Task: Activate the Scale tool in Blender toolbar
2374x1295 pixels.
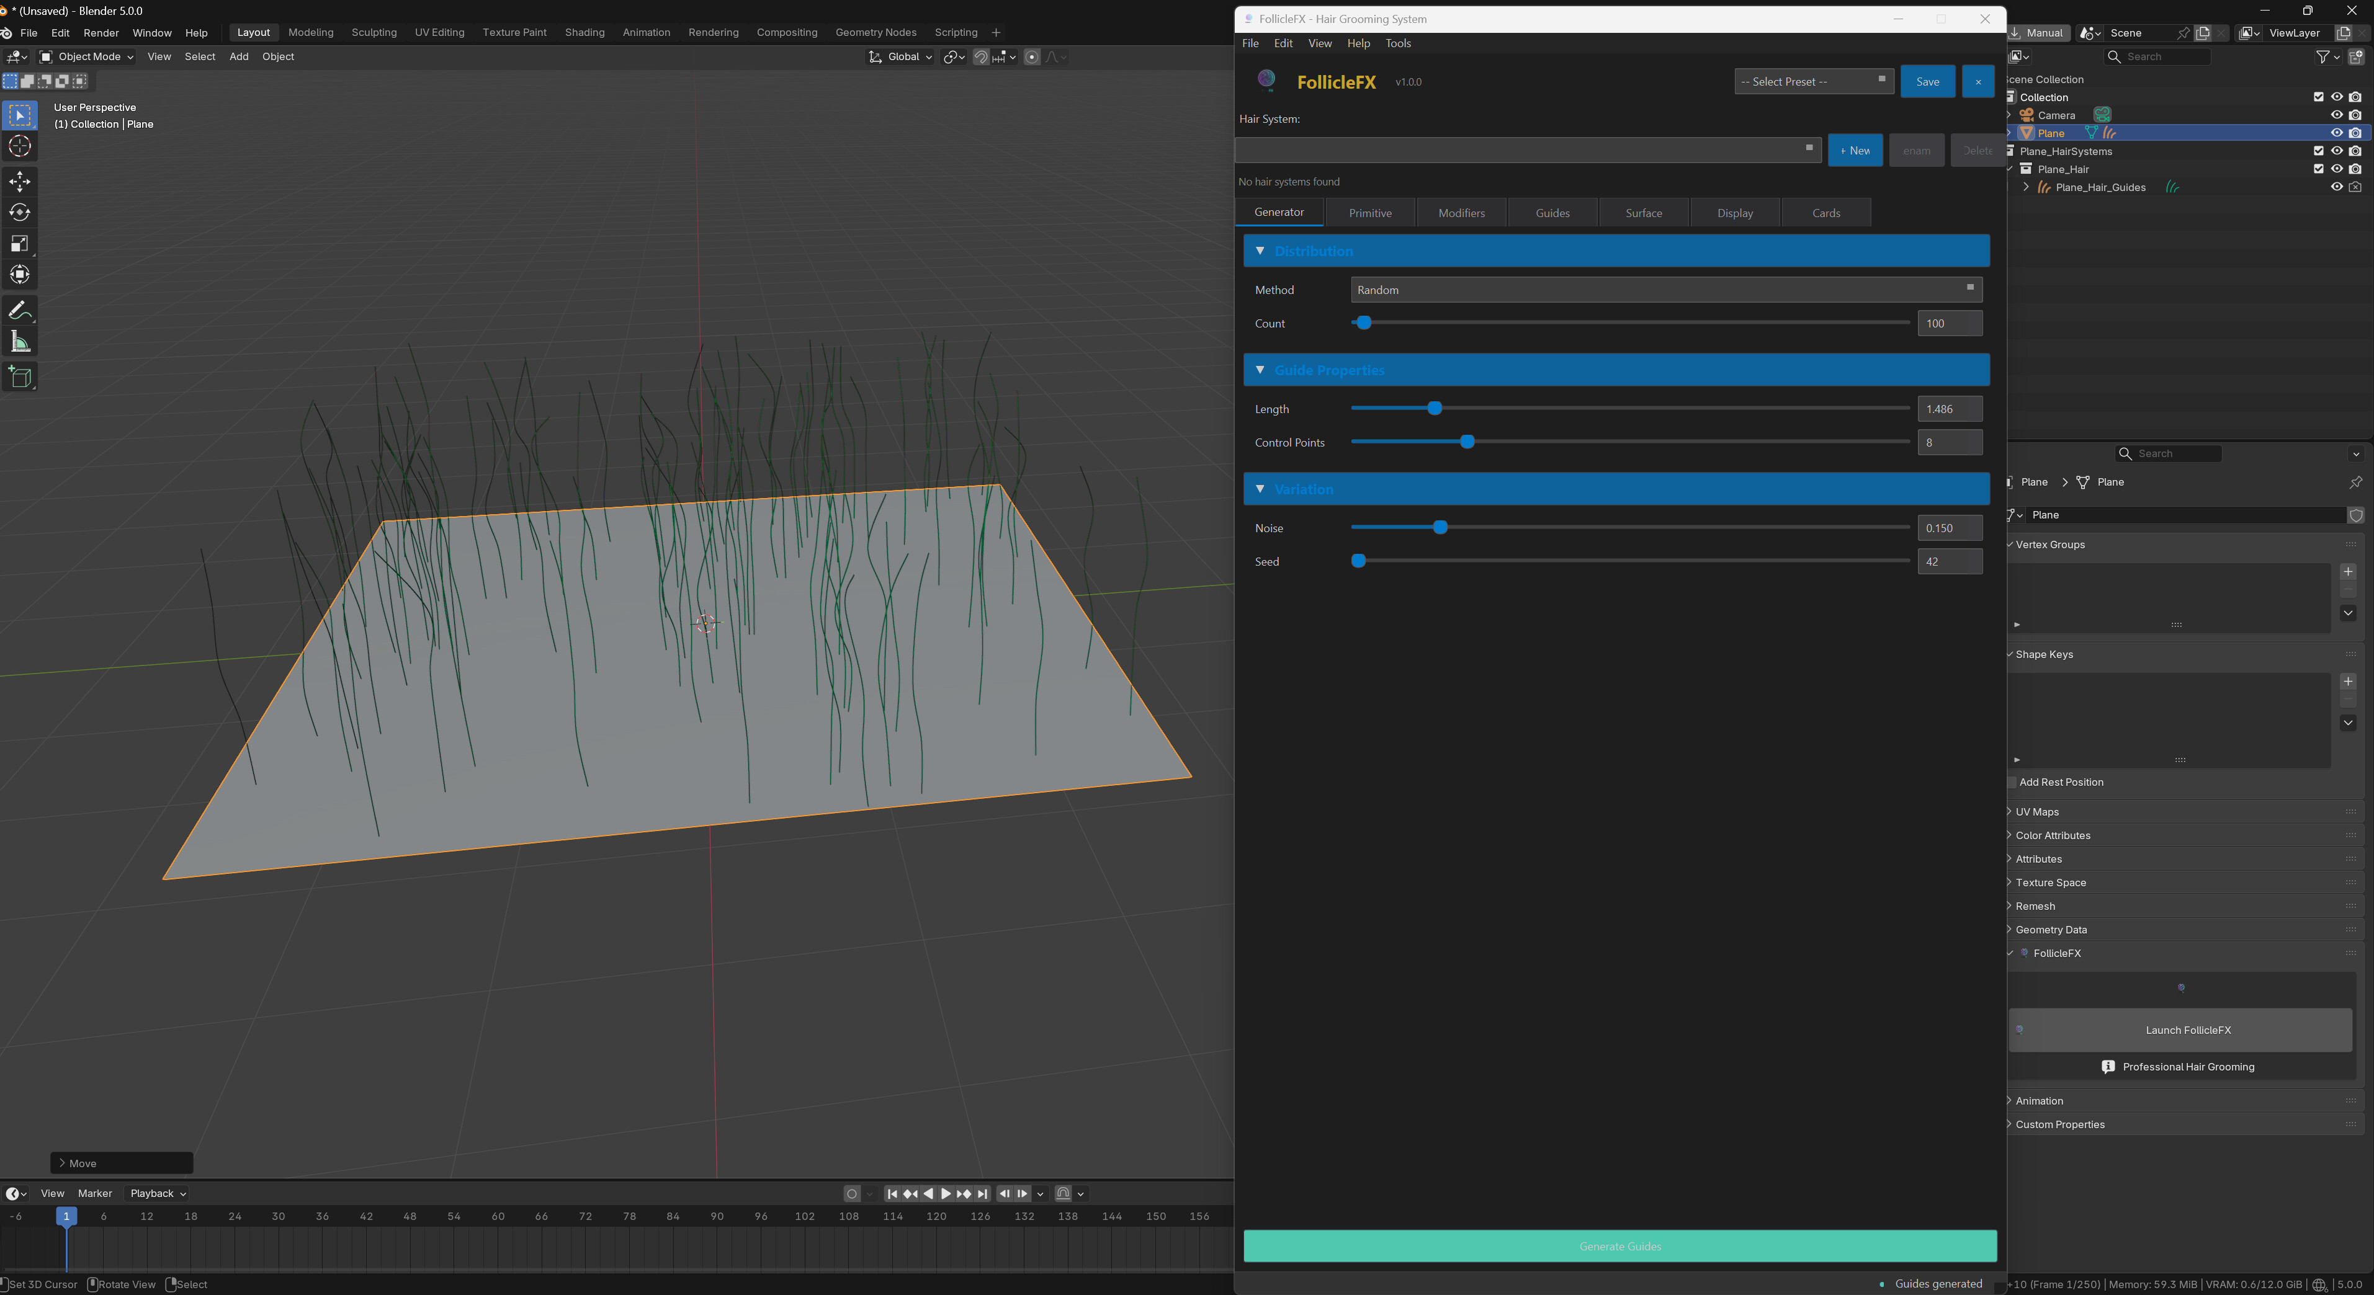Action: (19, 244)
